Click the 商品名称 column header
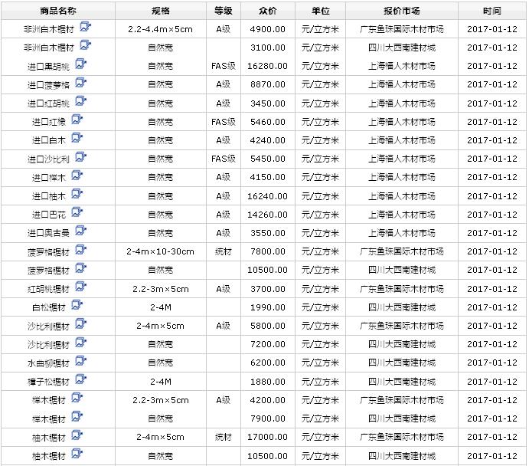529x466 pixels. [x=58, y=11]
